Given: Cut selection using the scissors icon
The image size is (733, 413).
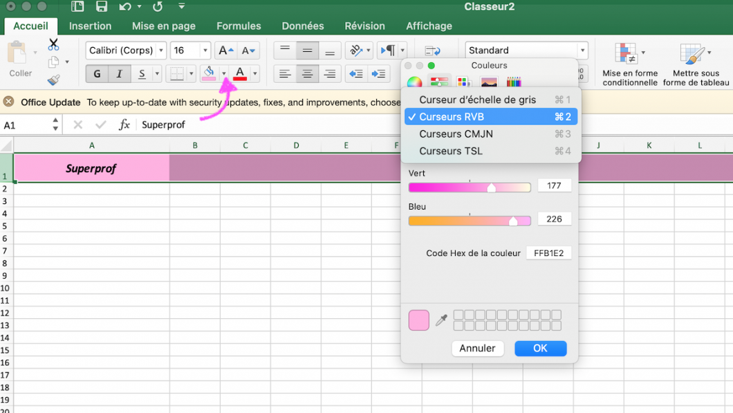Looking at the screenshot, I should (x=52, y=44).
